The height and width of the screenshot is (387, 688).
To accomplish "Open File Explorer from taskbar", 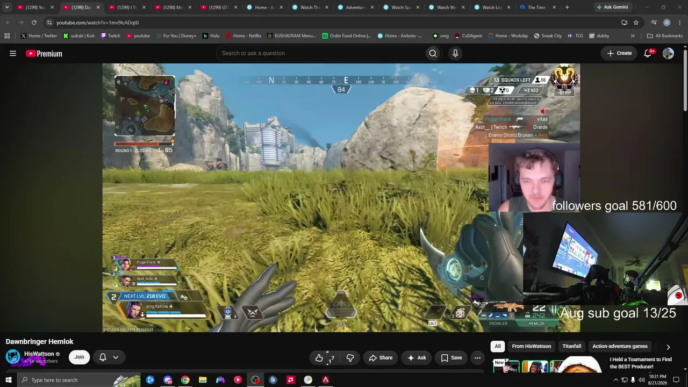I will (x=203, y=380).
